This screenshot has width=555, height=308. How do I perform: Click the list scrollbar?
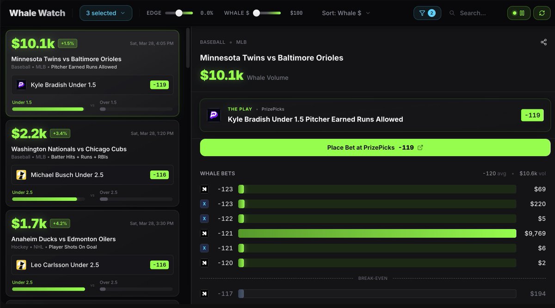pos(187,48)
